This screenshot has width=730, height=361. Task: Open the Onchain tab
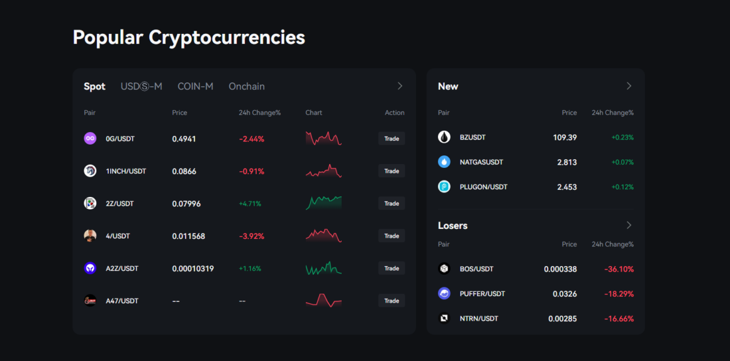(x=247, y=87)
